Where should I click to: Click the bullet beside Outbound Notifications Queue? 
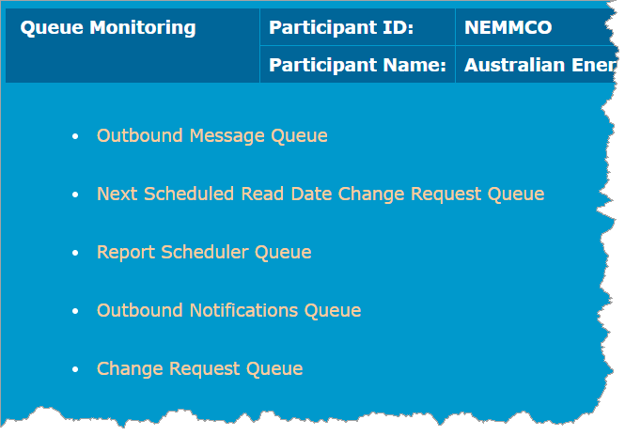pos(76,312)
